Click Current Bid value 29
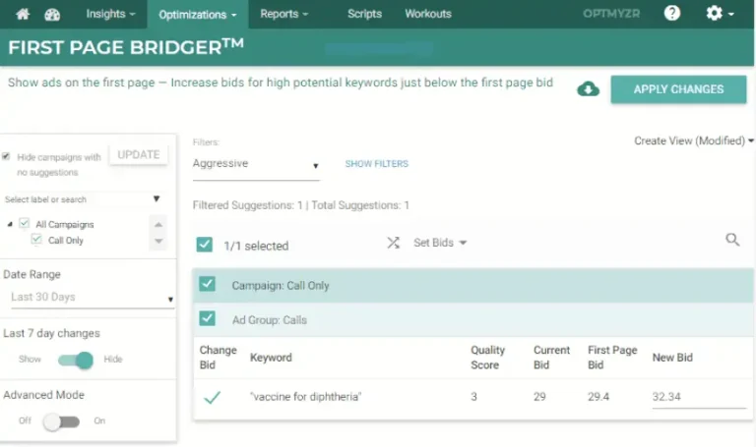Viewport: 756px width, 447px height. point(539,397)
